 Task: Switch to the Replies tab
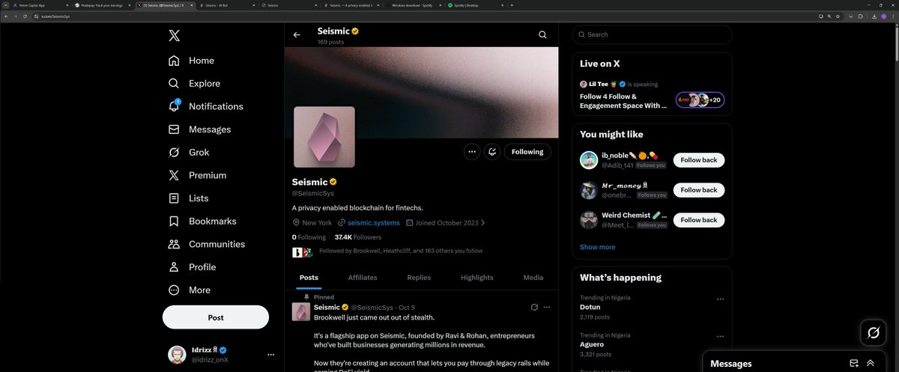click(419, 278)
